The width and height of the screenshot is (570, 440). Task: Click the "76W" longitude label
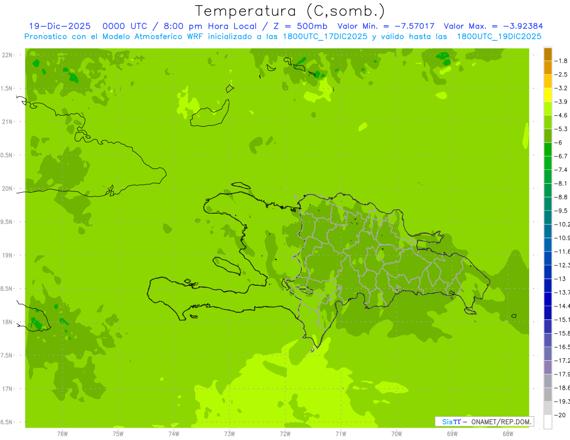click(62, 434)
